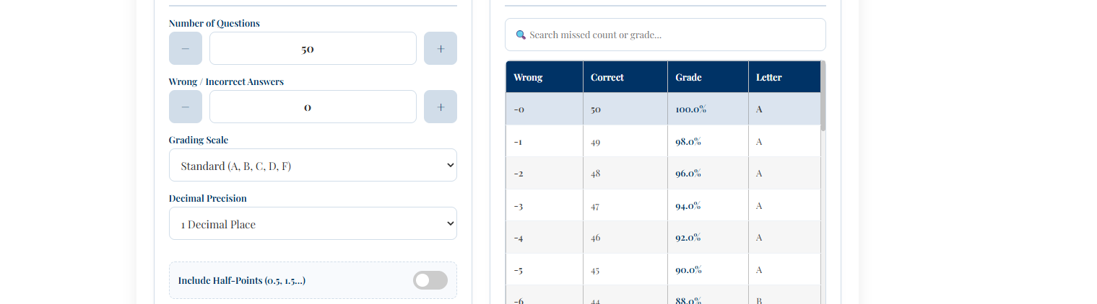Click the search missed count or grade field

(x=665, y=35)
